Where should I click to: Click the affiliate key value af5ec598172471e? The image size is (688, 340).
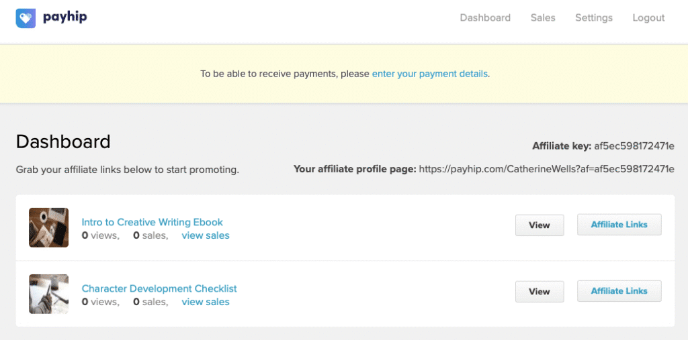click(634, 146)
